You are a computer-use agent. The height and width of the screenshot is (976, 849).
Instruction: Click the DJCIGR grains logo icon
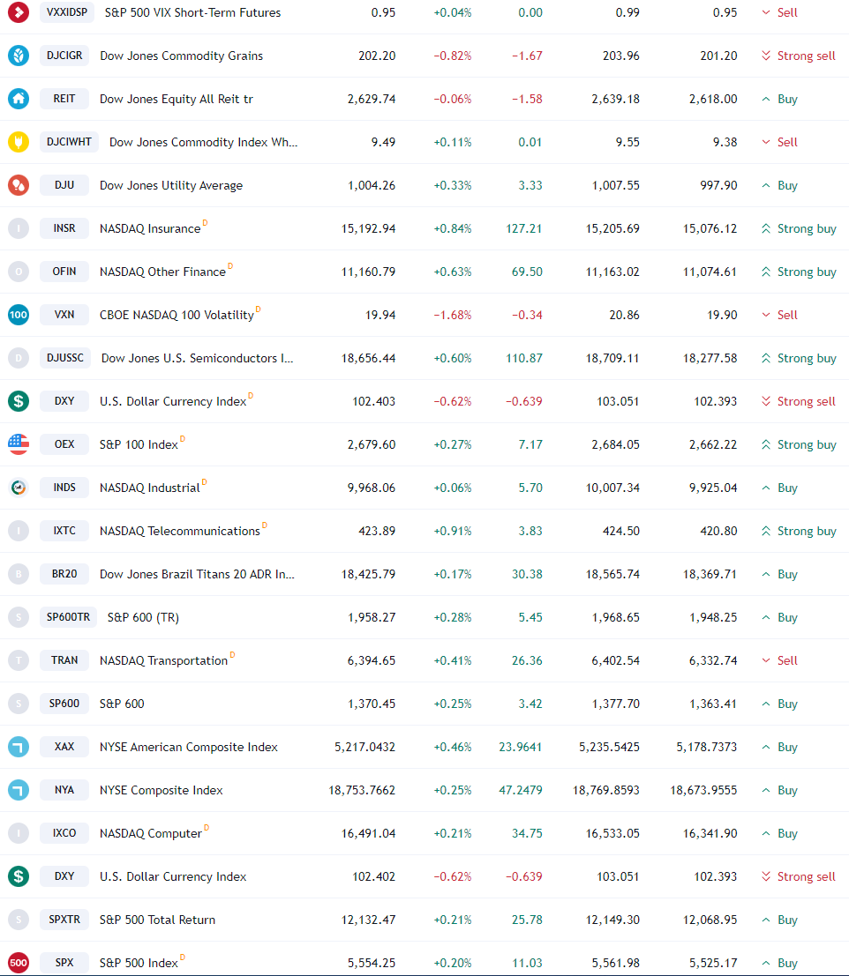[19, 56]
